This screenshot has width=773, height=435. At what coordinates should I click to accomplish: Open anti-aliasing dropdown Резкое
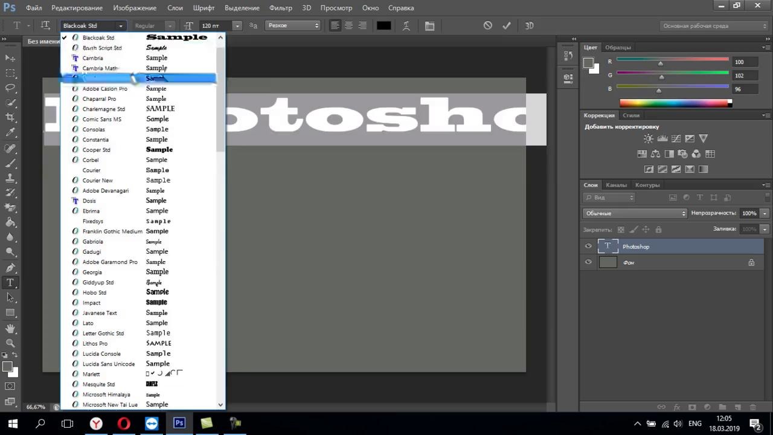point(293,25)
